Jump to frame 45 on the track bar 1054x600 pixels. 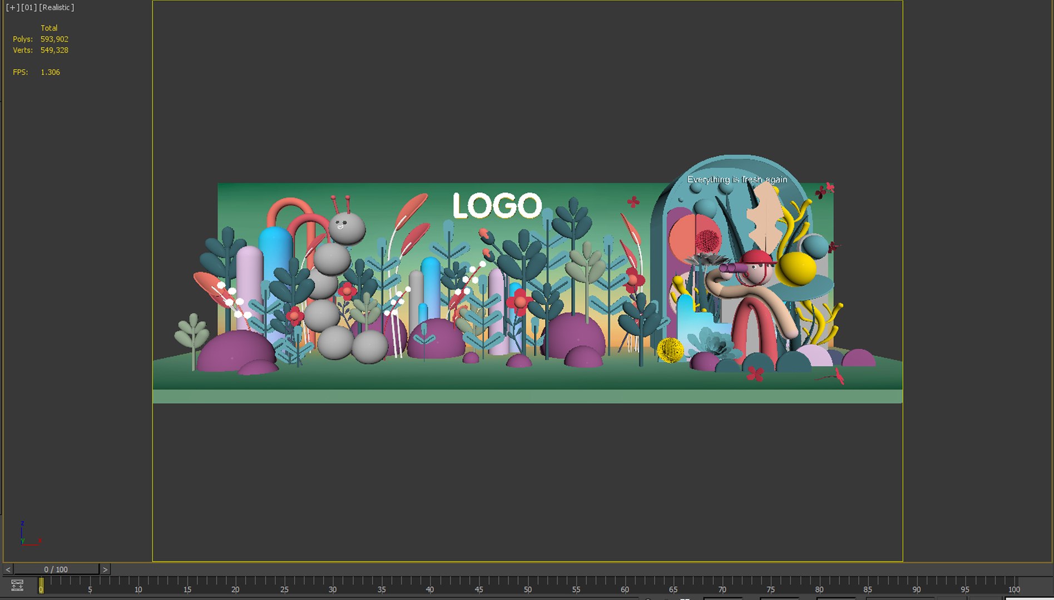pyautogui.click(x=479, y=589)
